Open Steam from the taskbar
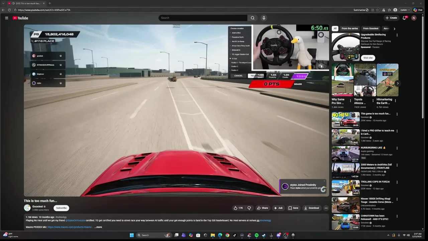Image resolution: width=428 pixels, height=241 pixels. (264, 235)
